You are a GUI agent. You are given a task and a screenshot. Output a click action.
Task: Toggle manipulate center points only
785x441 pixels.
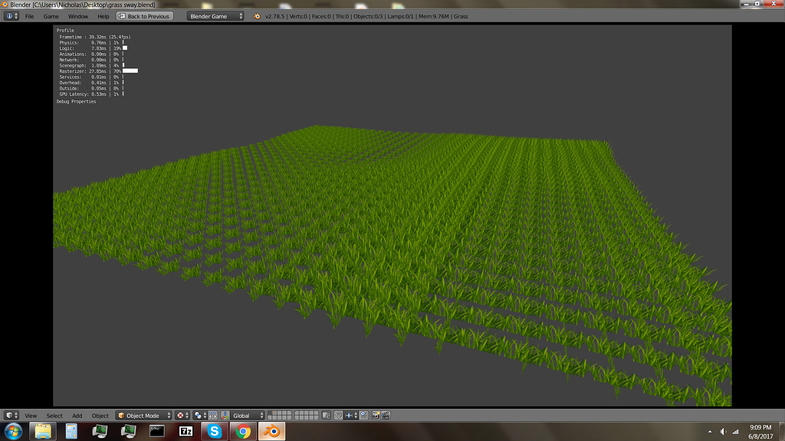[x=213, y=416]
